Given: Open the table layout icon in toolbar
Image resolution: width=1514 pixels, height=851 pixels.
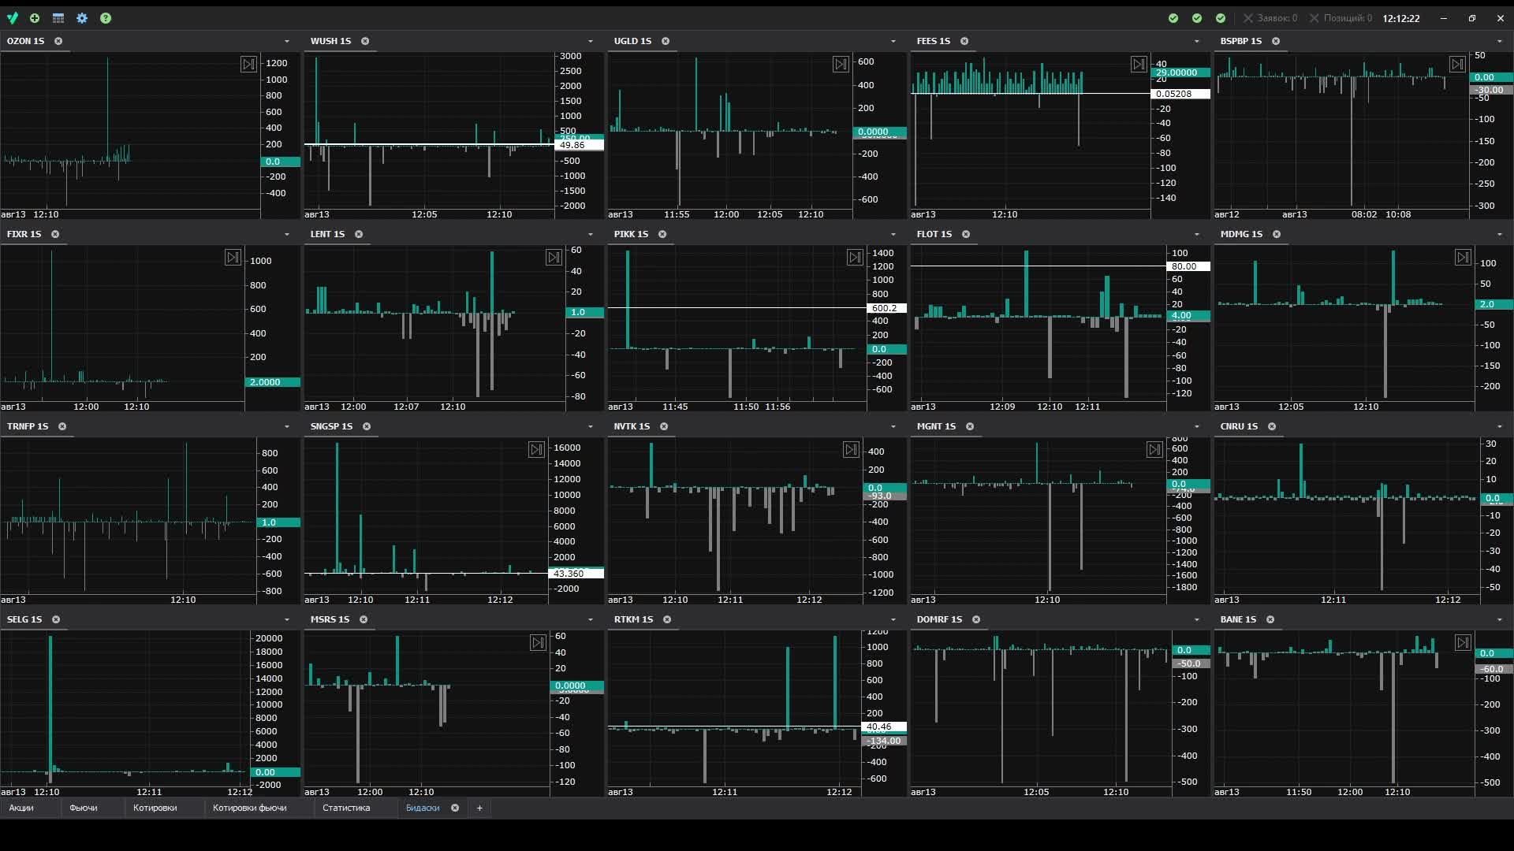Looking at the screenshot, I should [58, 18].
